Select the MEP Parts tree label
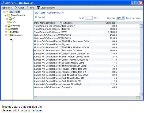This screenshot has height=113, width=144. click(15, 12)
